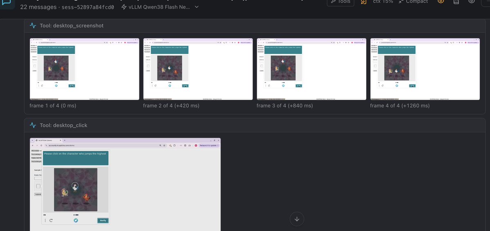This screenshot has height=231, width=490.
Task: Open the frame 1 of 4 screenshot thumbnail
Action: [x=84, y=69]
